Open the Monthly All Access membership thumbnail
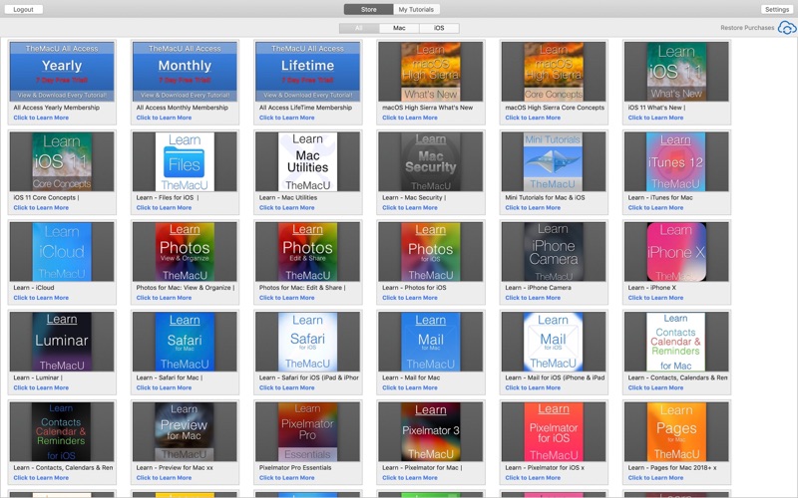The height and width of the screenshot is (498, 798). pos(185,72)
